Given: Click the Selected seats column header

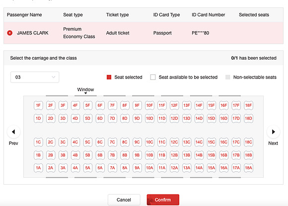Looking at the screenshot, I should click(254, 15).
